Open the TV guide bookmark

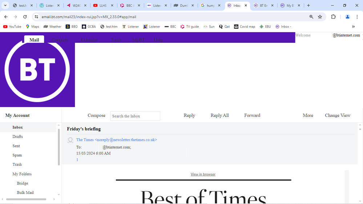coord(190,26)
